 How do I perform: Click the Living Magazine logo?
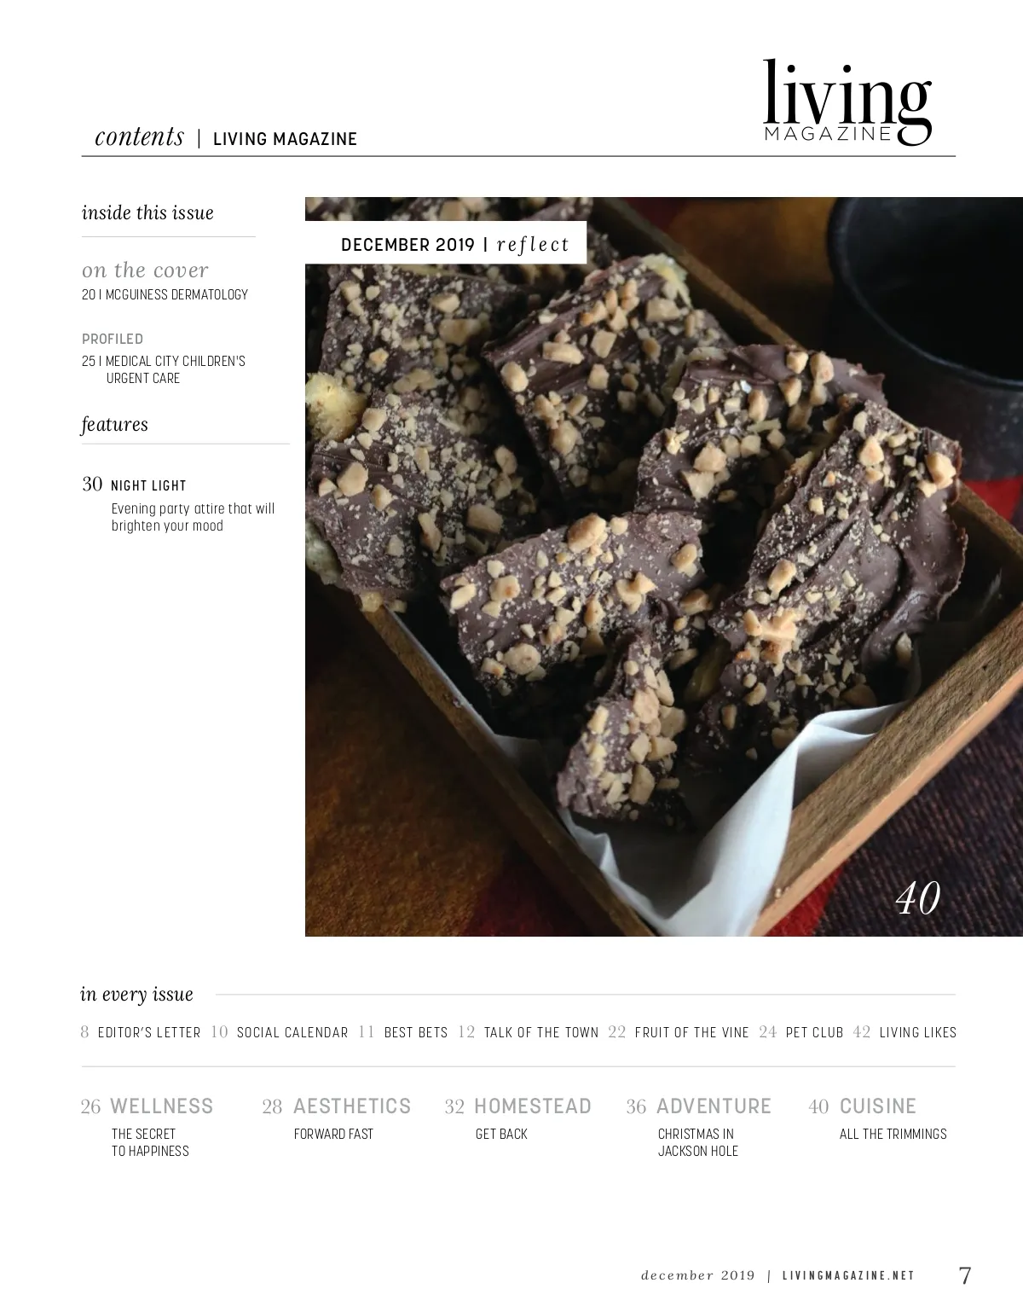pyautogui.click(x=847, y=102)
